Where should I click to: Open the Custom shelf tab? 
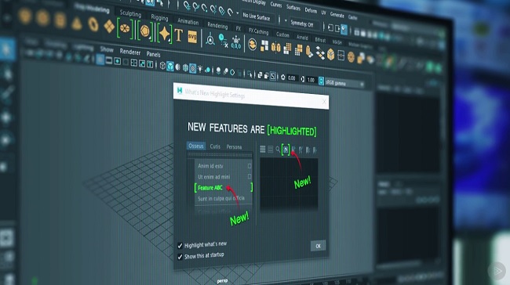tap(282, 34)
